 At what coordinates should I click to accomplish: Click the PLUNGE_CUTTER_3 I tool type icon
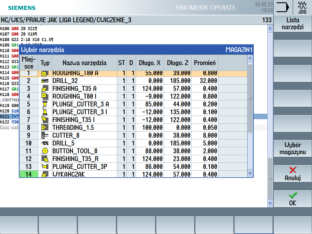click(45, 112)
